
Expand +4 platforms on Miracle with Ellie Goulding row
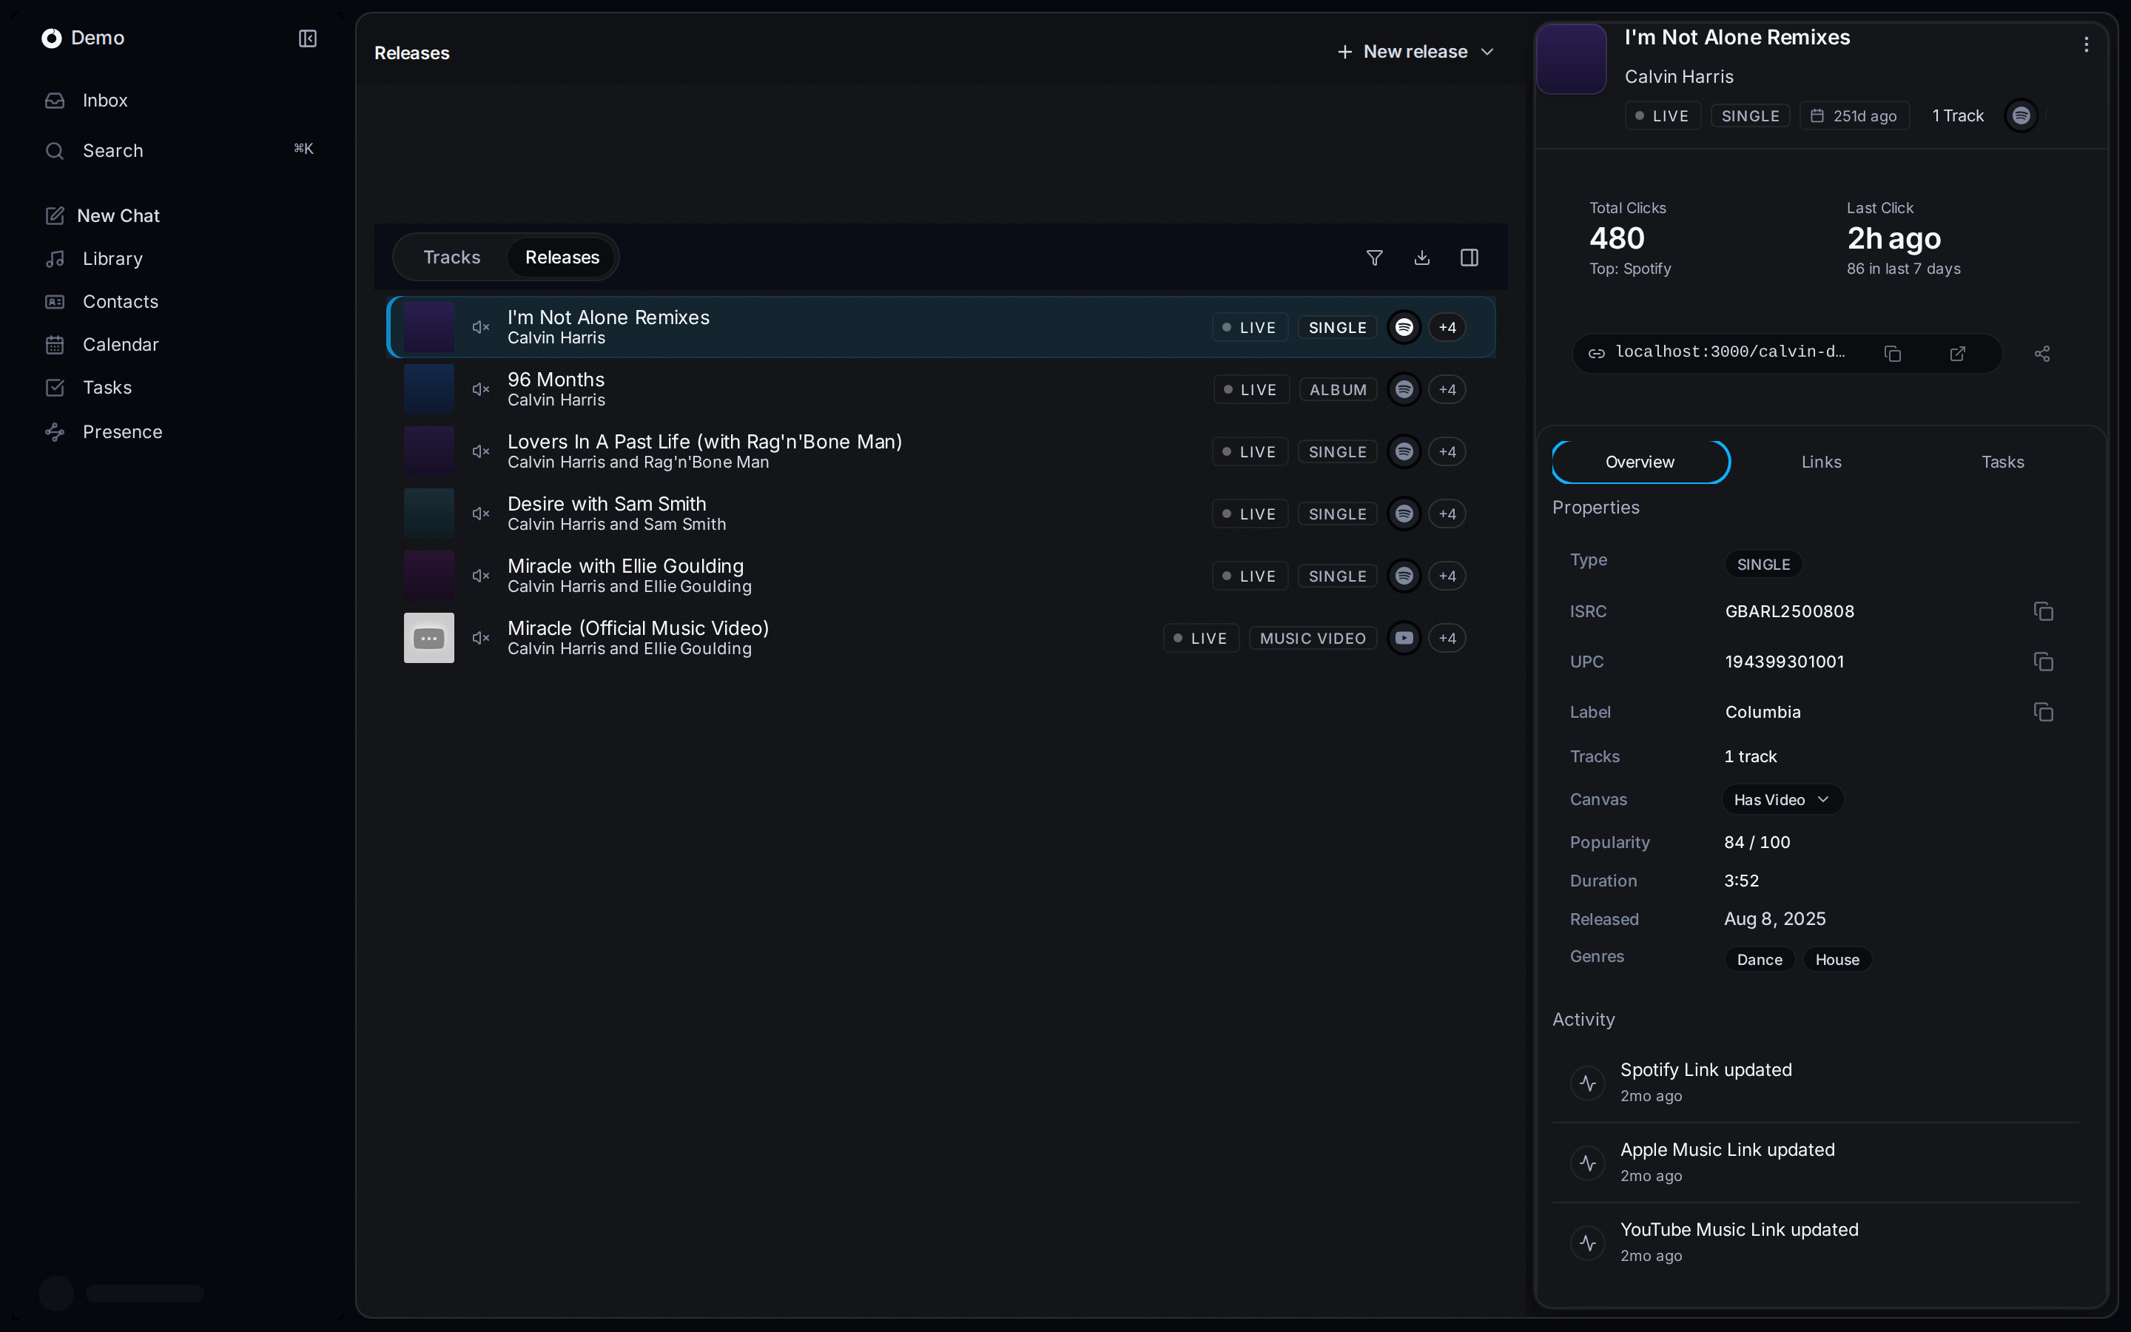click(1447, 576)
